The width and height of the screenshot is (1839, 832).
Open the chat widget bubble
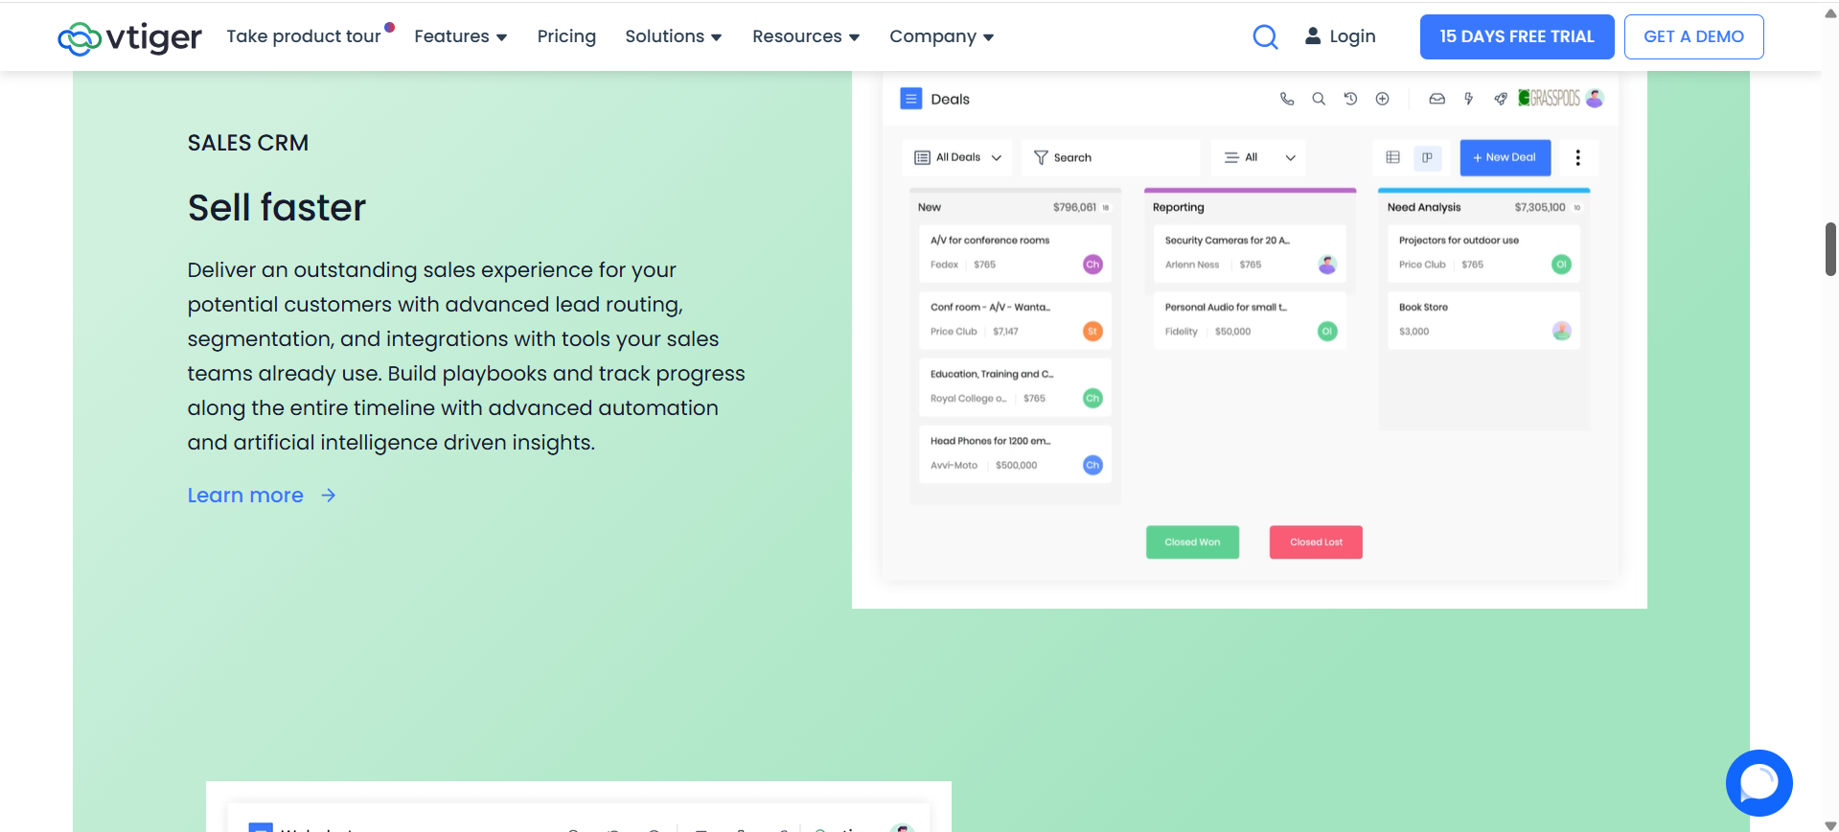click(1759, 783)
